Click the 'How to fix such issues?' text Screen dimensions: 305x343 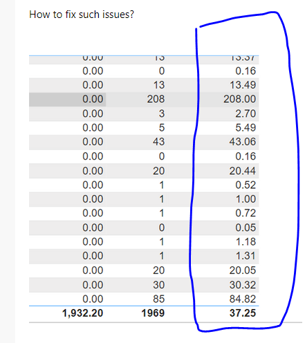pyautogui.click(x=82, y=15)
